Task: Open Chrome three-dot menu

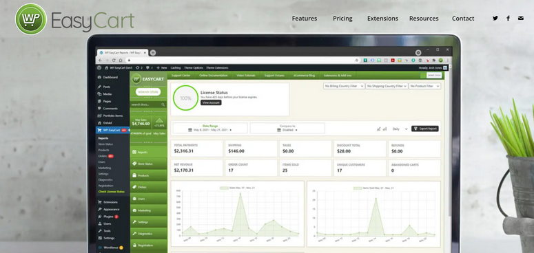Action: pos(447,60)
